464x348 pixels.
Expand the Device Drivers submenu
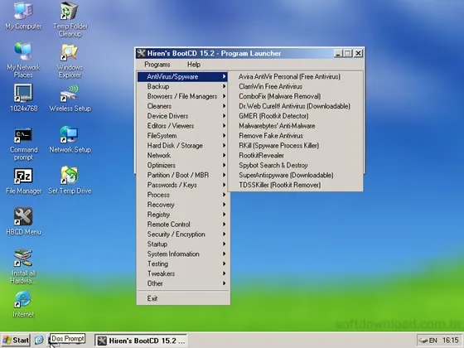pyautogui.click(x=182, y=116)
